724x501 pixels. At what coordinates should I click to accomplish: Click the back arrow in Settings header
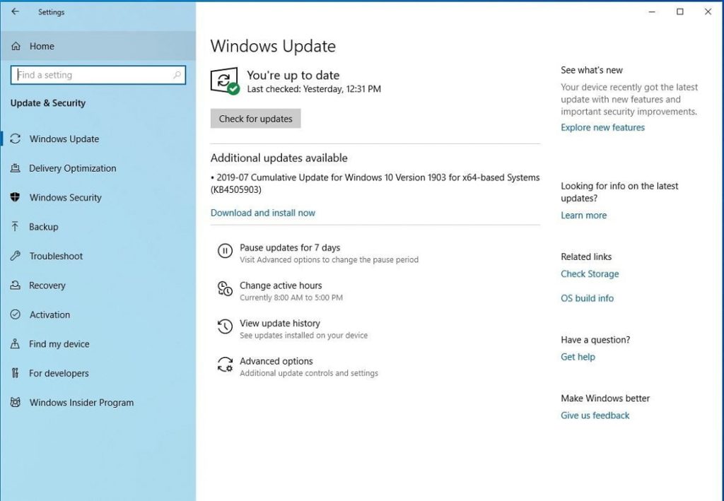[x=16, y=11]
